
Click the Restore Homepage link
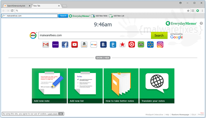pos(180,114)
